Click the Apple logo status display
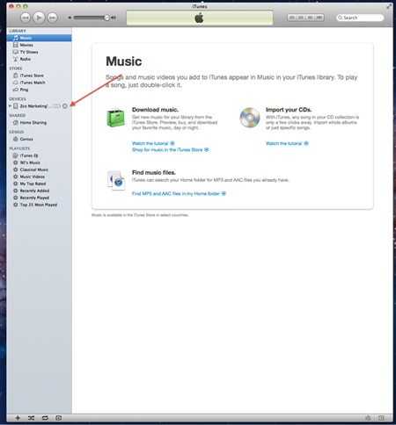This screenshot has width=396, height=425. (200, 18)
